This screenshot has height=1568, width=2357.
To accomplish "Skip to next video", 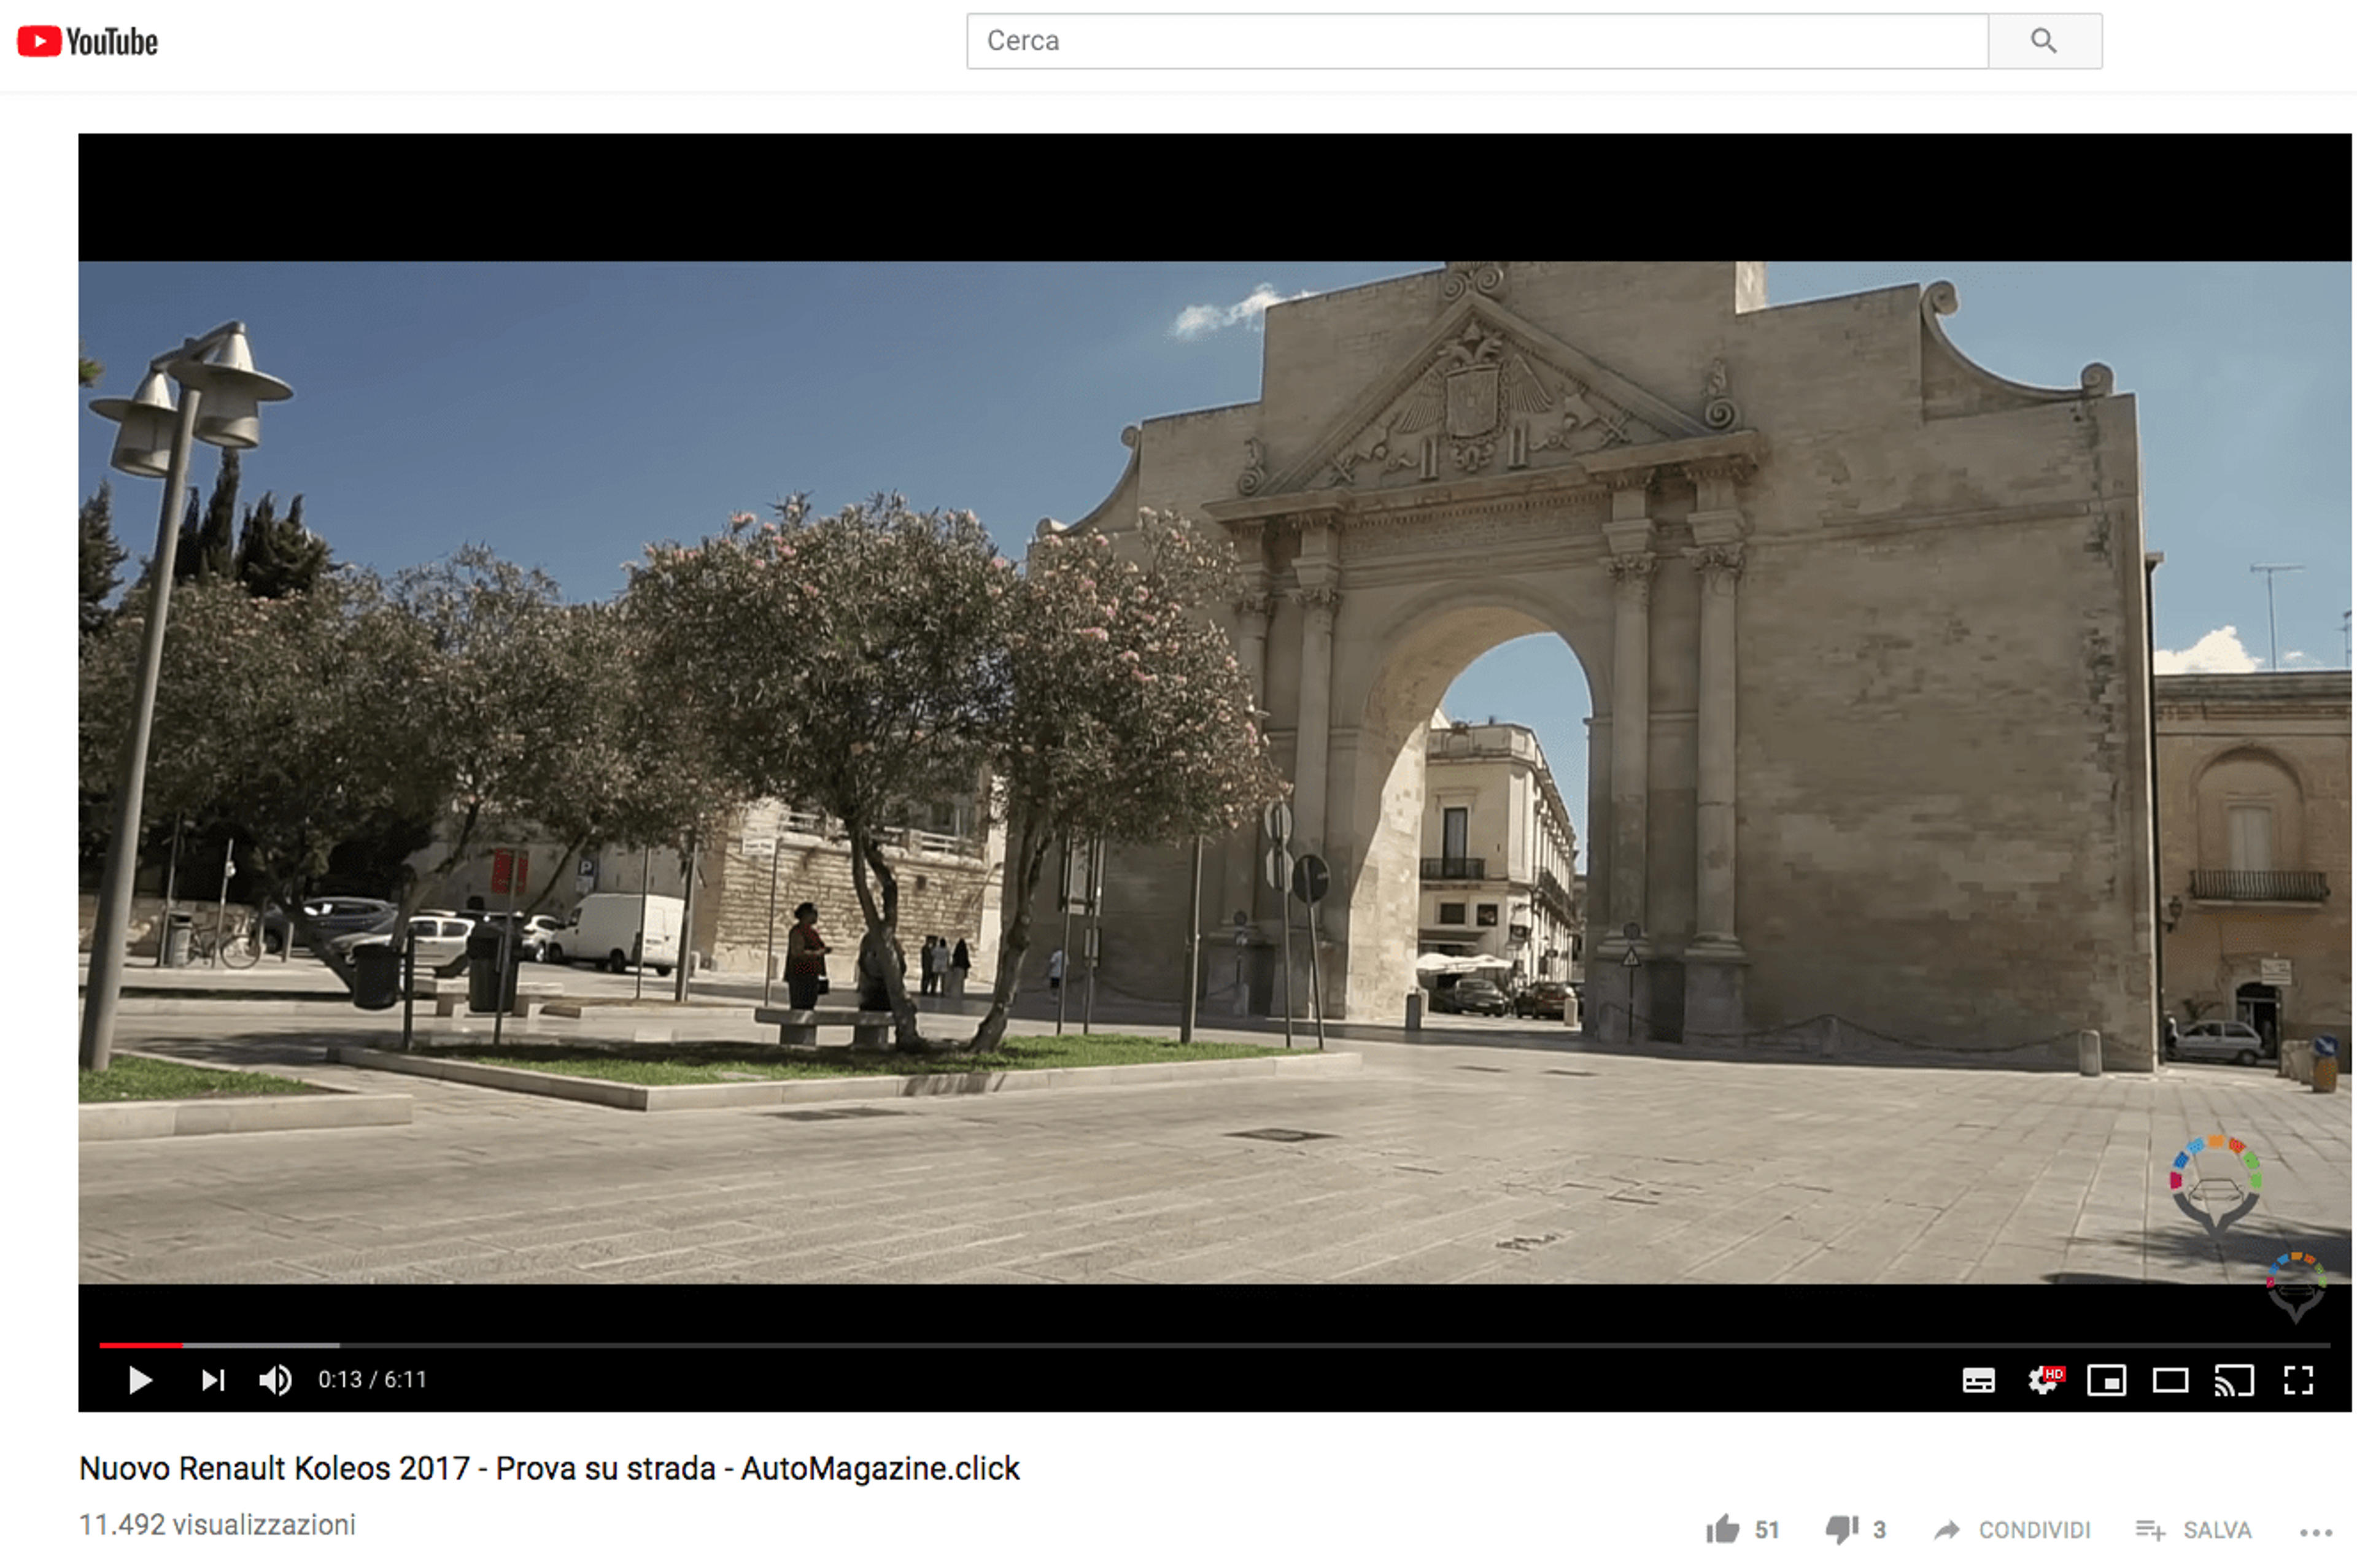I will [x=212, y=1380].
